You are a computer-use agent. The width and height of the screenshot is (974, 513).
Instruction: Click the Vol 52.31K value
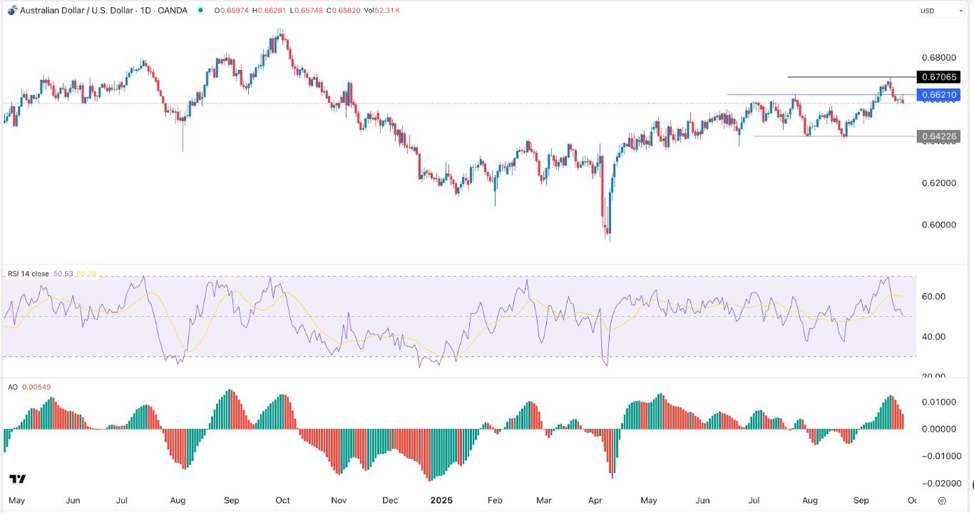point(384,11)
